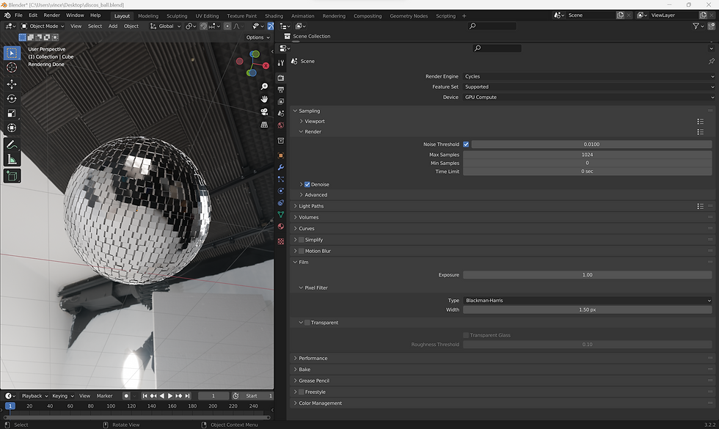The image size is (719, 429).
Task: Select the Transform tool
Action: (12, 128)
